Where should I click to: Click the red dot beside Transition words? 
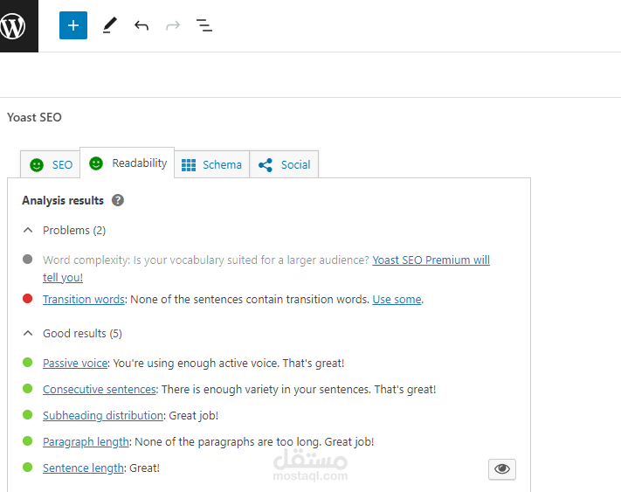(27, 298)
